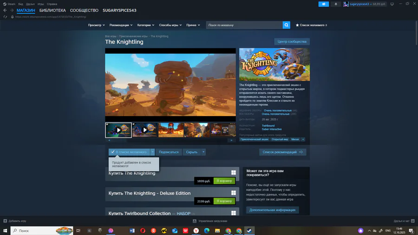Open dropdown arrow beside Скрыть
418x235 pixels.
203,152
